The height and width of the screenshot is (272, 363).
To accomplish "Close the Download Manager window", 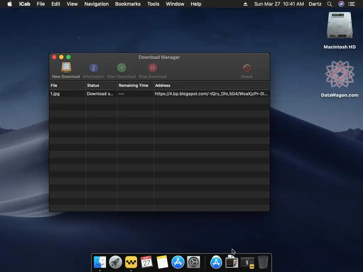I will (x=54, y=57).
